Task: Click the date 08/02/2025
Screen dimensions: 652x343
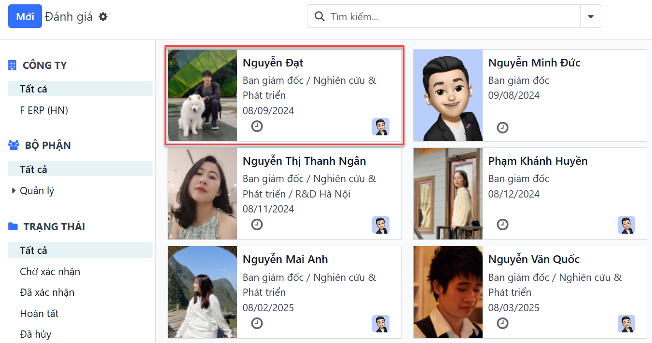Action: point(268,307)
